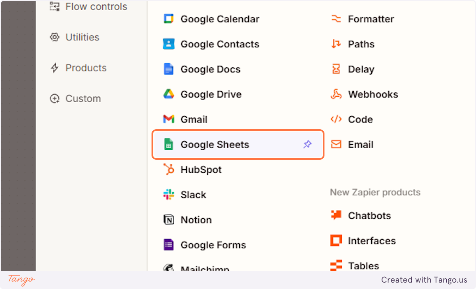The height and width of the screenshot is (289, 476).
Task: Click the HubSpot logo icon
Action: coord(169,170)
